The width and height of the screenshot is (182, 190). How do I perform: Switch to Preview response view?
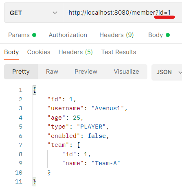pos(86,72)
